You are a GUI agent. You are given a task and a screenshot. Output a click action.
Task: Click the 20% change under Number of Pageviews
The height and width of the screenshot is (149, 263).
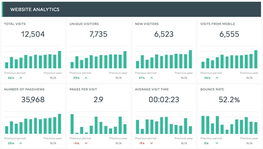11,143
